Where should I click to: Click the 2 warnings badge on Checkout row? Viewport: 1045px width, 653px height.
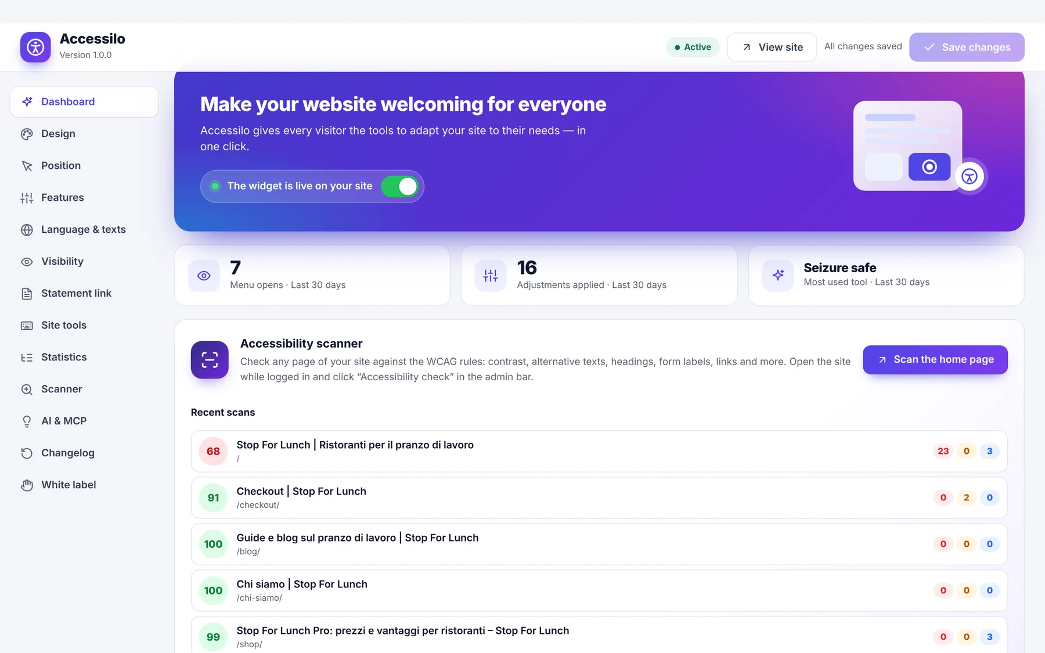pyautogui.click(x=966, y=497)
